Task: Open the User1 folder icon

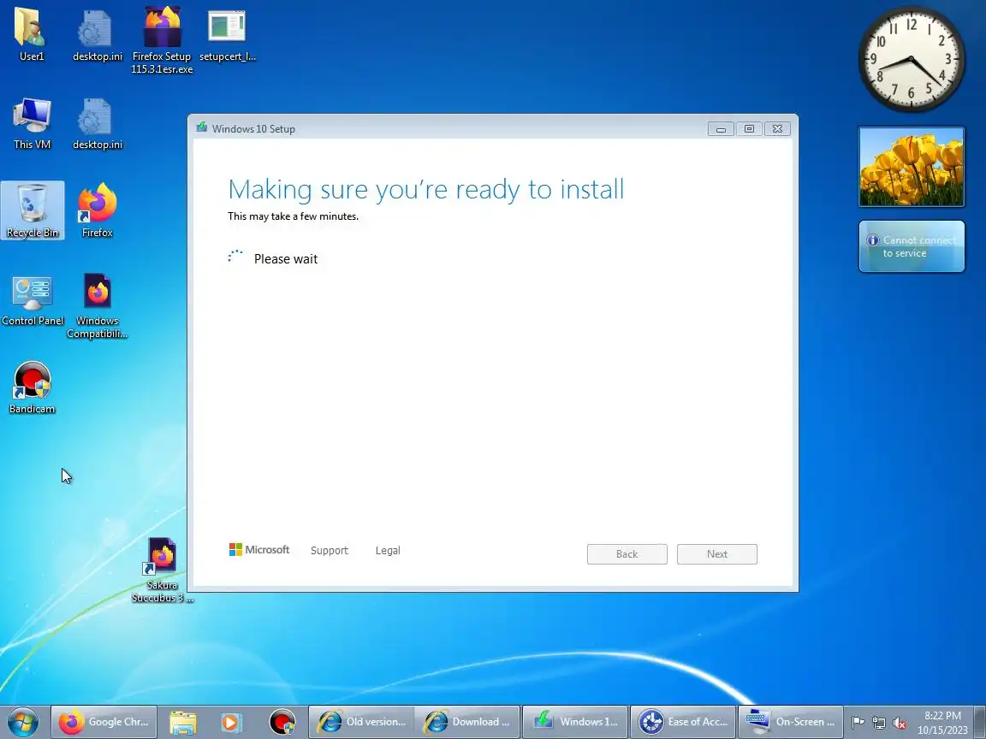Action: pos(32,34)
